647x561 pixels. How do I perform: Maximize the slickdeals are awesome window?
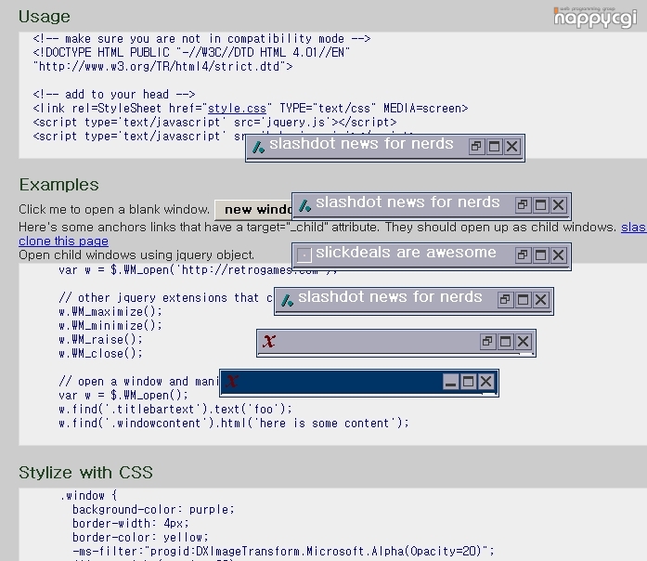[540, 255]
